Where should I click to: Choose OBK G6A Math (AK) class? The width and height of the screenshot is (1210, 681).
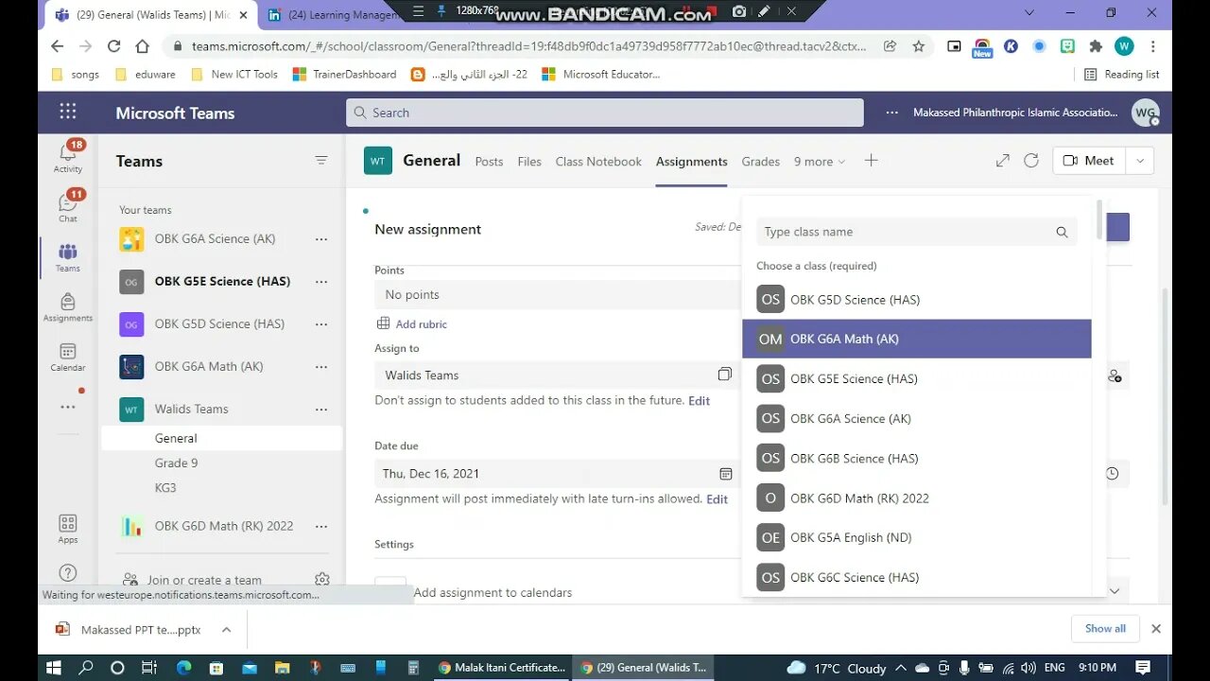(917, 339)
